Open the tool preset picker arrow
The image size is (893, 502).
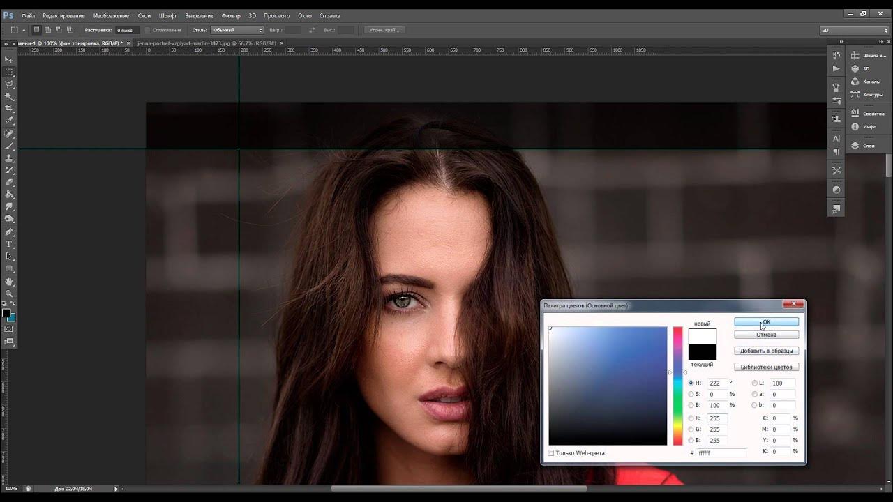point(24,30)
